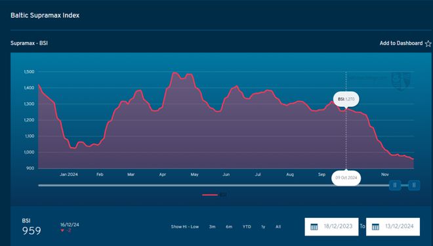Click the 1,000 y-axis label
433x246 pixels.
pos(29,152)
